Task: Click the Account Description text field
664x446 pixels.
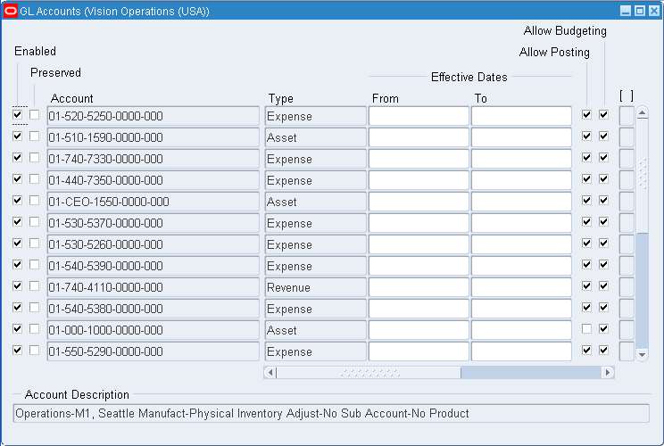Action: pyautogui.click(x=331, y=414)
